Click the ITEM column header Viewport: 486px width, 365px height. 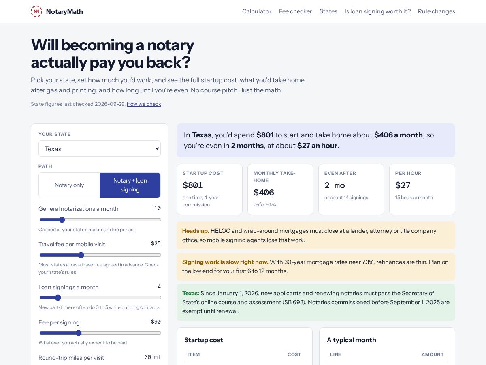194,354
